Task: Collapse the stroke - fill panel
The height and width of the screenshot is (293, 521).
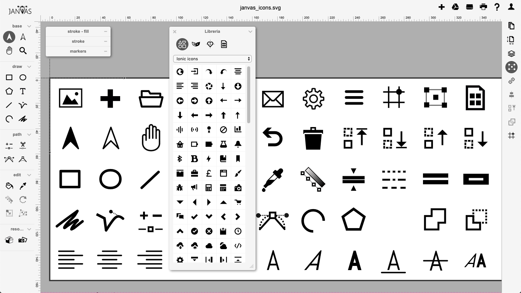Action: click(105, 31)
